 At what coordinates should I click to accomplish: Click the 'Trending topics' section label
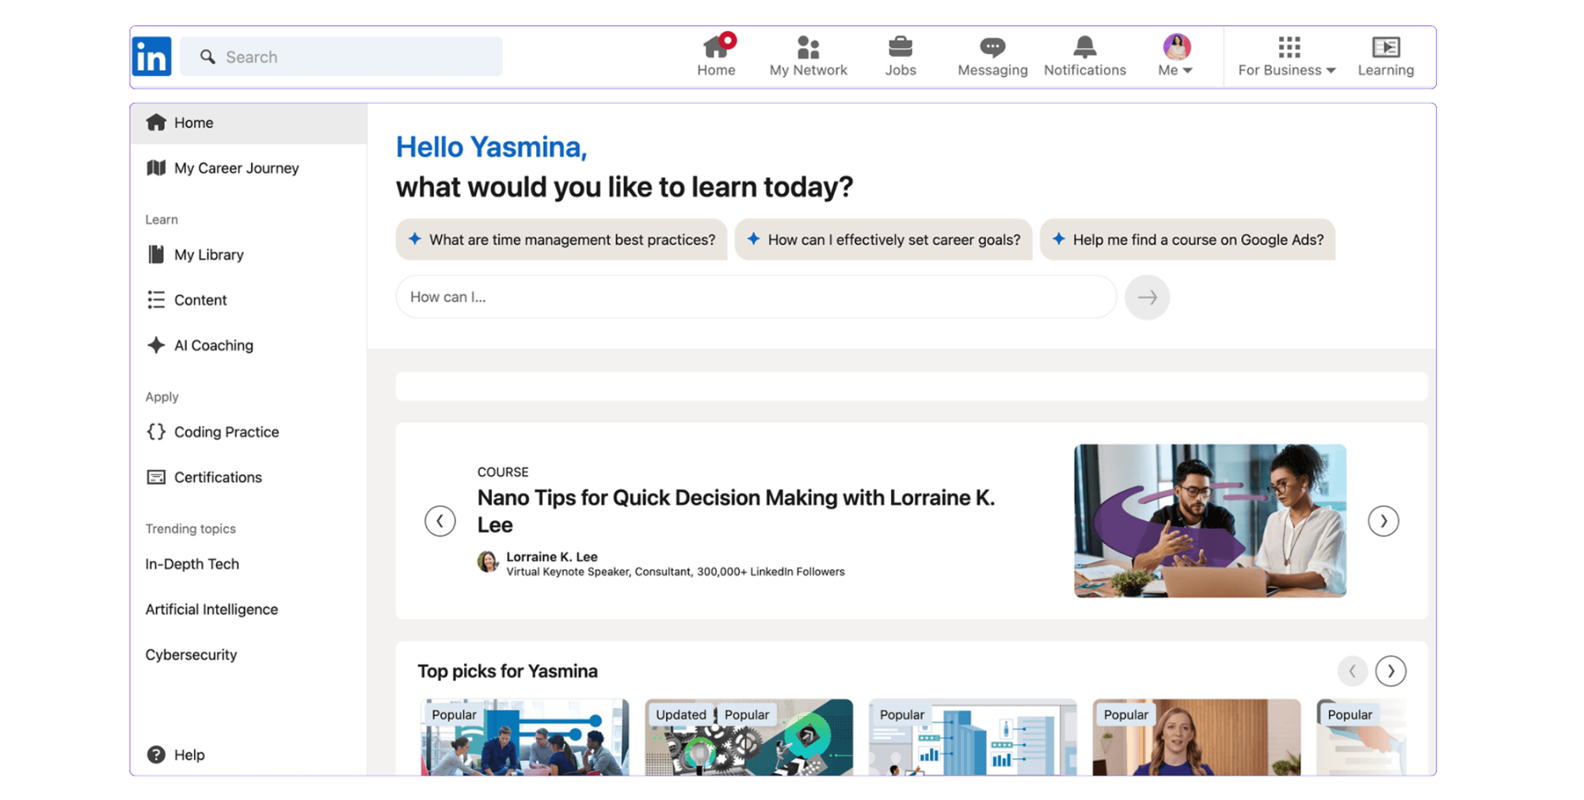[x=190, y=528]
